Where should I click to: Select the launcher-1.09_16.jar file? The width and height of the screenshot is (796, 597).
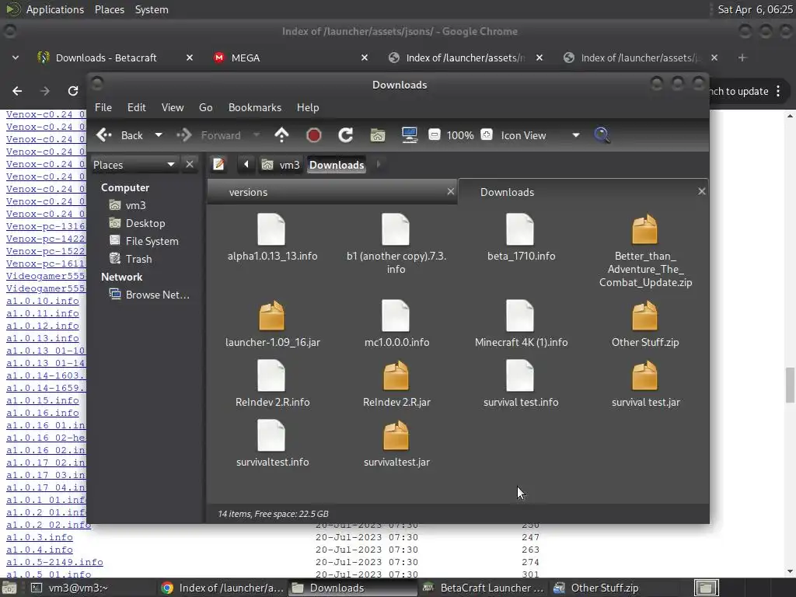pos(272,323)
